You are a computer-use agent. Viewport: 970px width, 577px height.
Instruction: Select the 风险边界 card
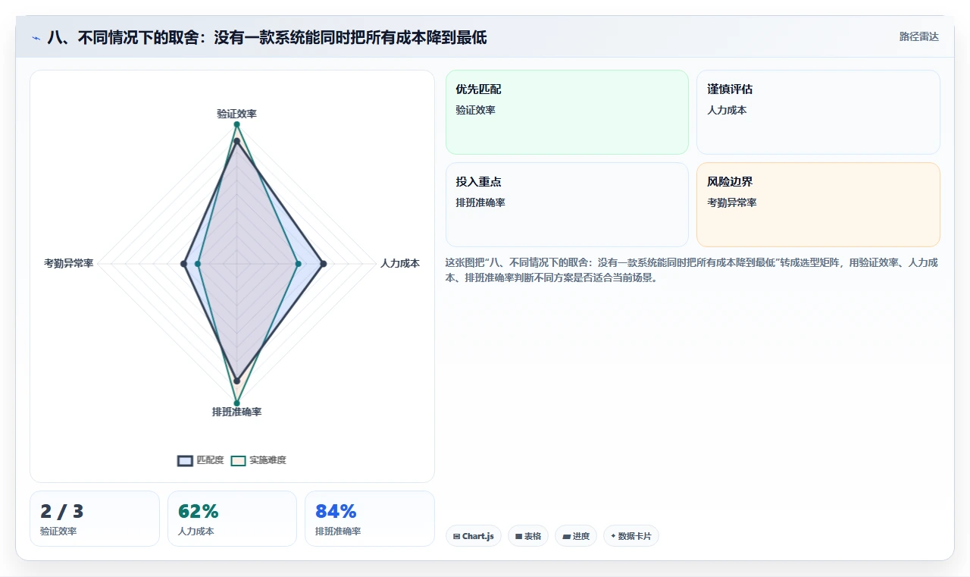pyautogui.click(x=818, y=205)
